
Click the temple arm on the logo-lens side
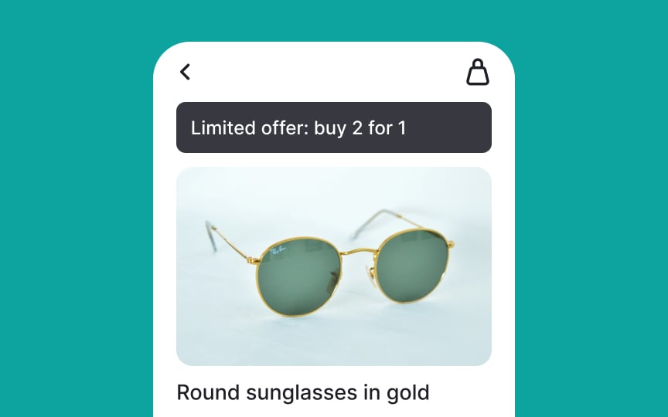pyautogui.click(x=230, y=241)
